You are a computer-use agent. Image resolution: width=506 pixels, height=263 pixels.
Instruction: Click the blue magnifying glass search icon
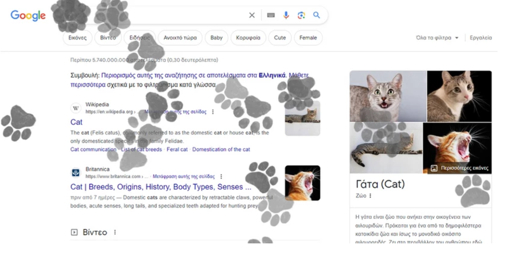[x=316, y=15]
